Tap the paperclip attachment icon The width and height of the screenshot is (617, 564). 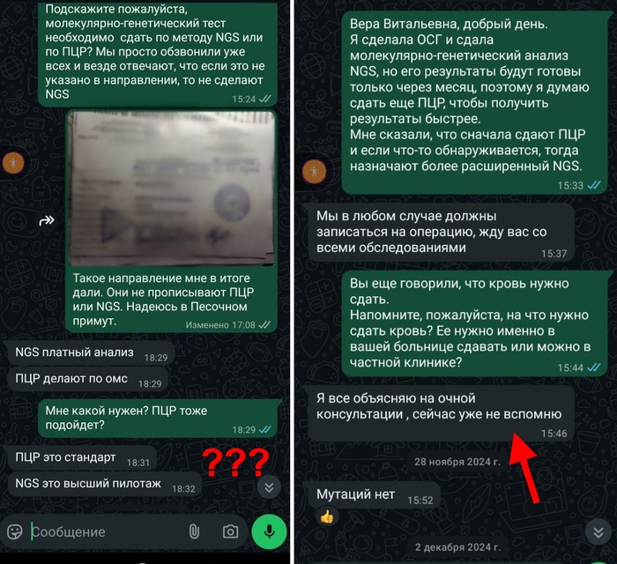click(x=194, y=531)
